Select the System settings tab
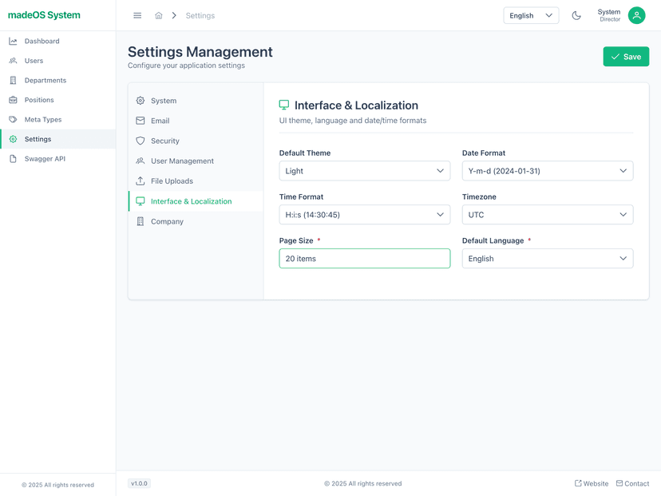Image resolution: width=661 pixels, height=496 pixels. pos(196,101)
